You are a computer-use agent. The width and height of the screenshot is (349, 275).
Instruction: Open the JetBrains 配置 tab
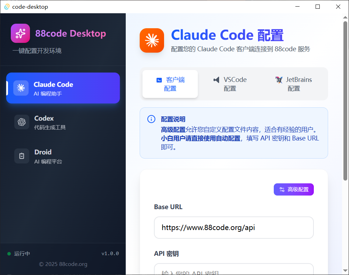point(294,84)
